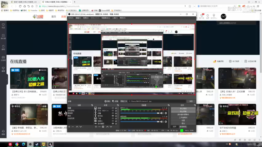Image resolution: width=262 pixels, height=147 pixels.
Task: Add a new scene with plus icon
Action: point(69,127)
